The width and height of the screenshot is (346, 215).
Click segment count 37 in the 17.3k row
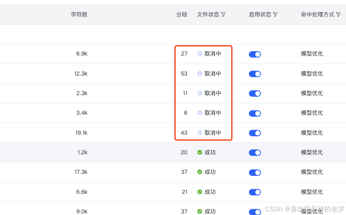[x=184, y=172]
